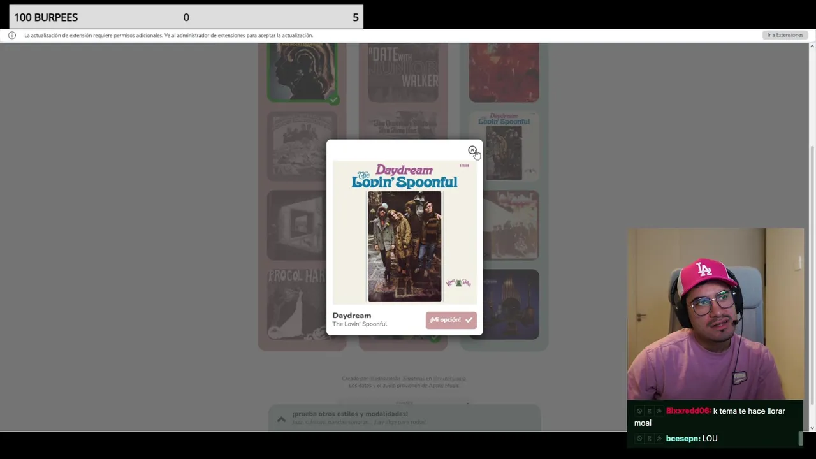The height and width of the screenshot is (459, 816).
Task: Expand the prueba otros estilos panel chevron
Action: 281,419
